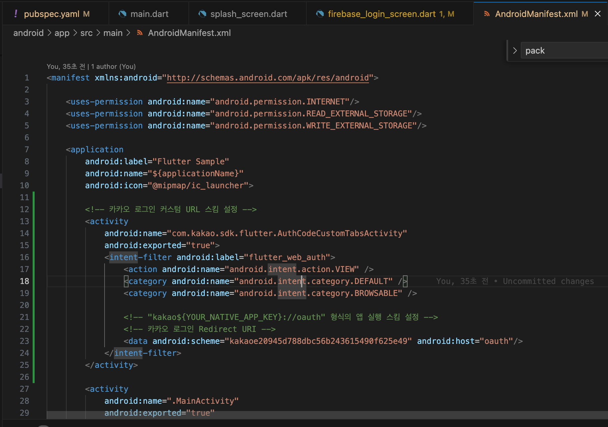Open the app breadcrumb folder
Image resolution: width=608 pixels, height=427 pixels.
click(x=62, y=33)
